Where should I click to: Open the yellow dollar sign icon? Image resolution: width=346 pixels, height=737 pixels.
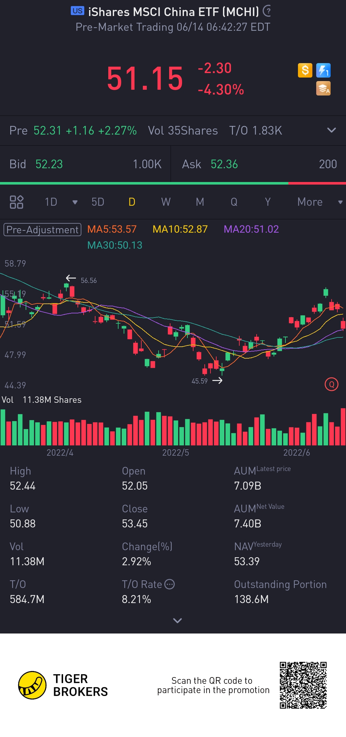305,70
